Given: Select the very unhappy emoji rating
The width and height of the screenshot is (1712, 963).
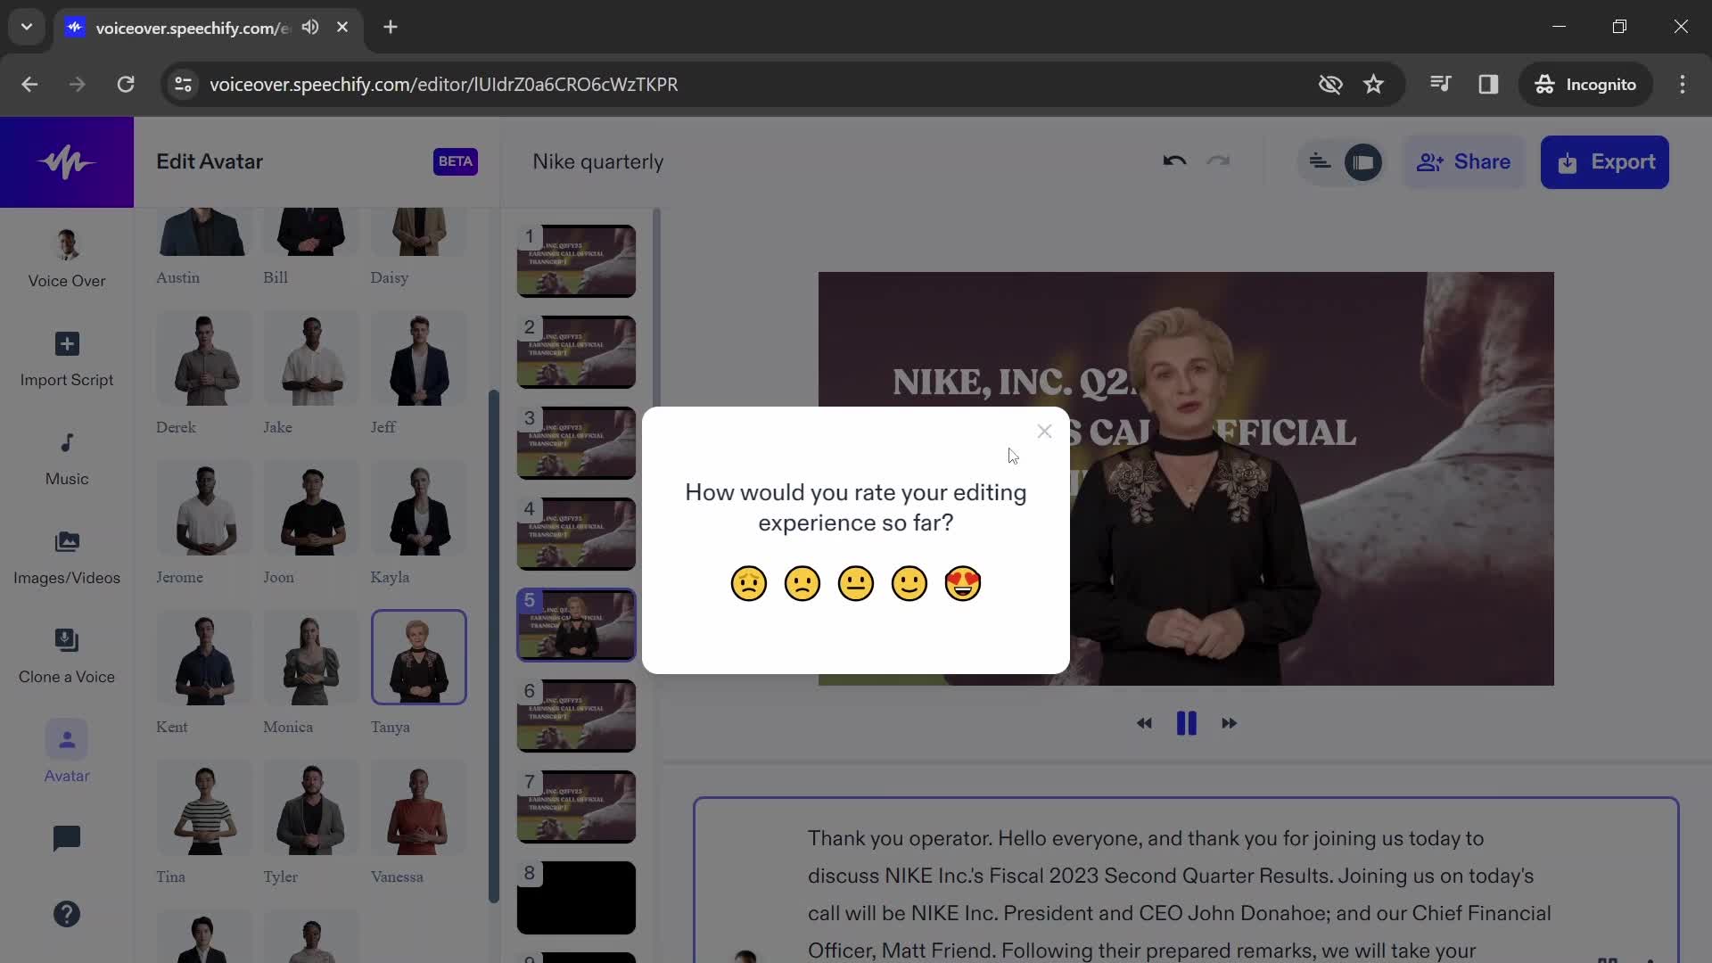Looking at the screenshot, I should point(748,584).
